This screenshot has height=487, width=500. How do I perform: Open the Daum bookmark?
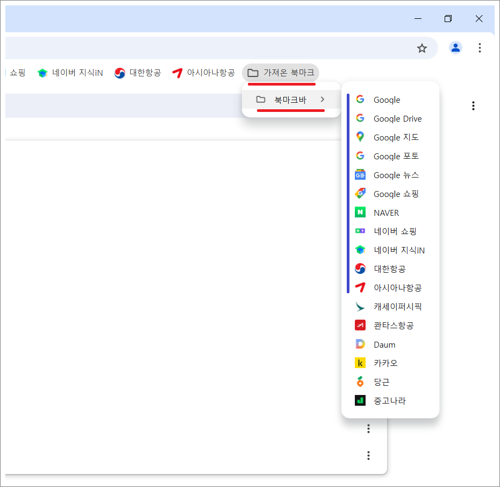click(390, 344)
